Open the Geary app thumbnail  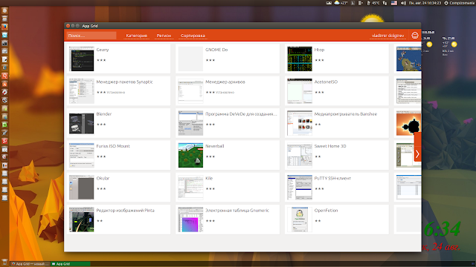pos(81,59)
